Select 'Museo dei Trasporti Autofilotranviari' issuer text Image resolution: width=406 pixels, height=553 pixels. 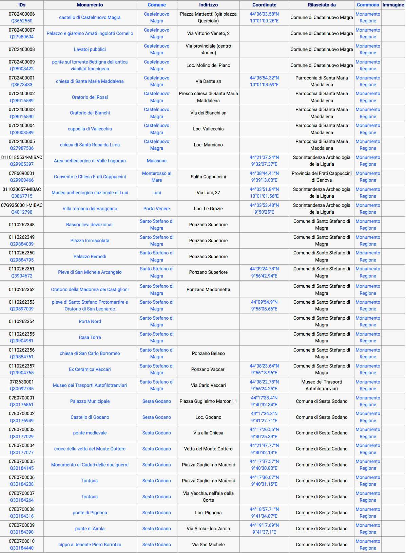[x=322, y=385]
